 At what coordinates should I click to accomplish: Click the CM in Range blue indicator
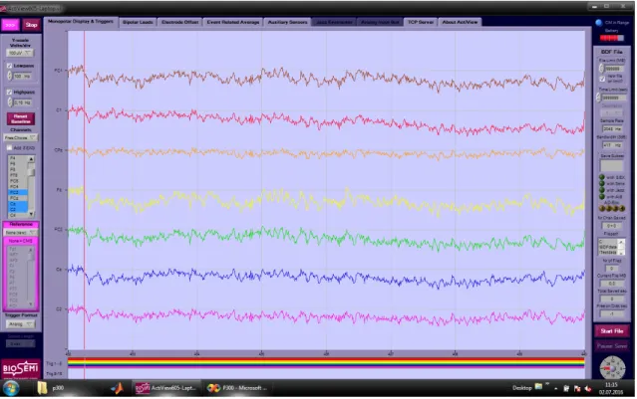(599, 23)
